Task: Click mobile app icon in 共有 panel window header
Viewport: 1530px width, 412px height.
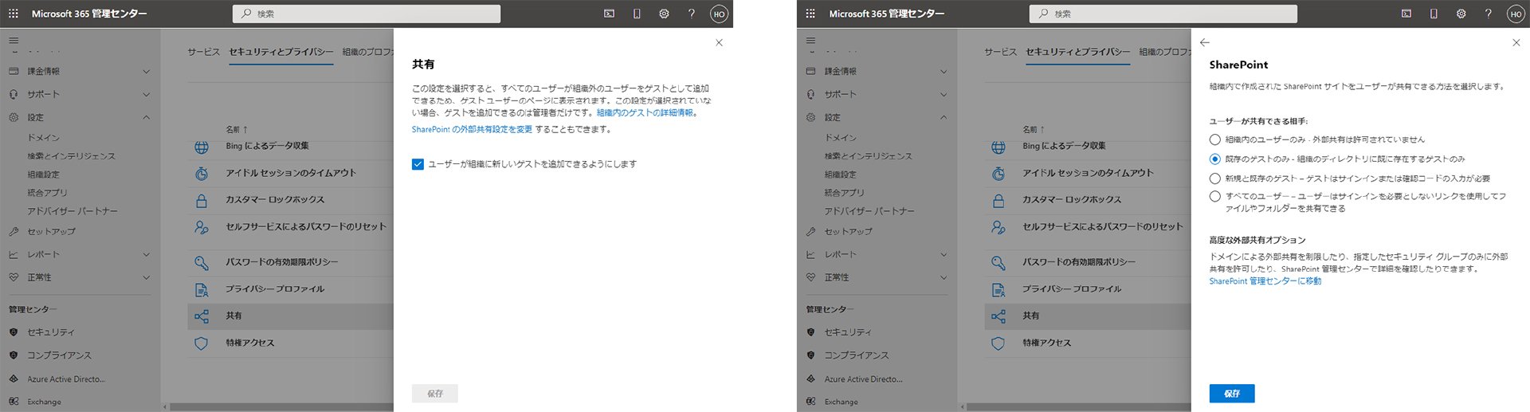Action: tap(637, 14)
